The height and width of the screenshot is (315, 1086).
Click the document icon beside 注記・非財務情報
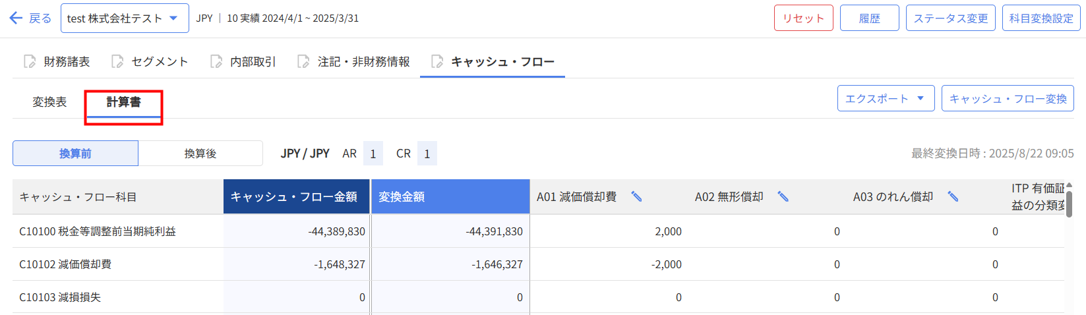click(x=303, y=61)
